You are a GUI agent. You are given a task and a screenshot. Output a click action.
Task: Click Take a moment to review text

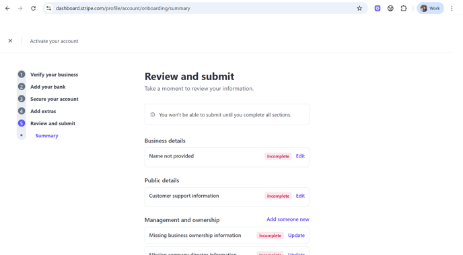[x=199, y=89]
